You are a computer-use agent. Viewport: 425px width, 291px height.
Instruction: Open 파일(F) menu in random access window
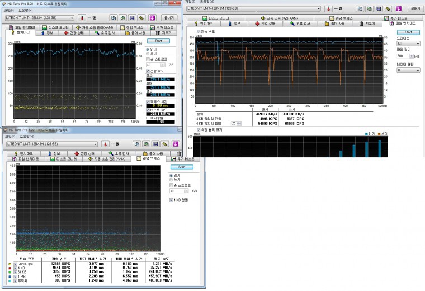pyautogui.click(x=10, y=137)
